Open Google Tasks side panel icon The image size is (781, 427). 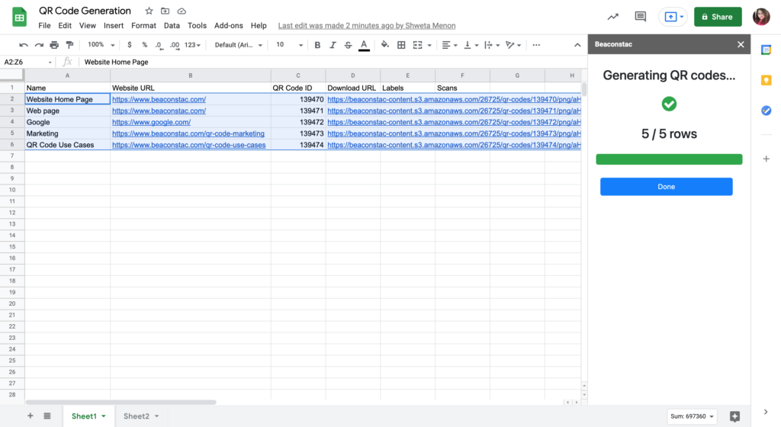(x=766, y=111)
